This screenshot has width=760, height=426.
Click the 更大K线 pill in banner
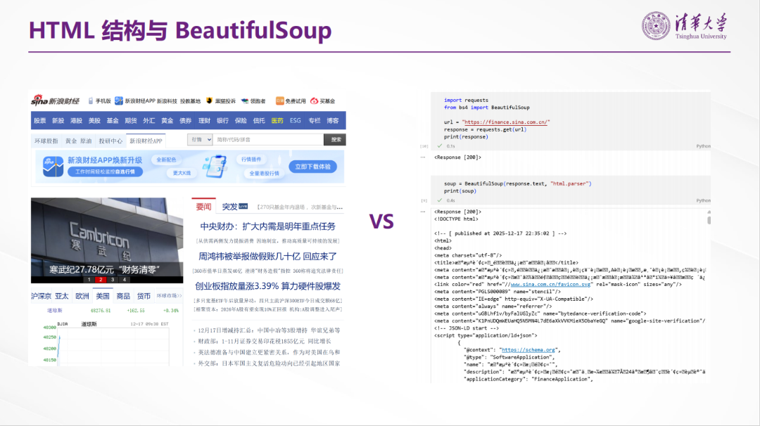point(182,173)
